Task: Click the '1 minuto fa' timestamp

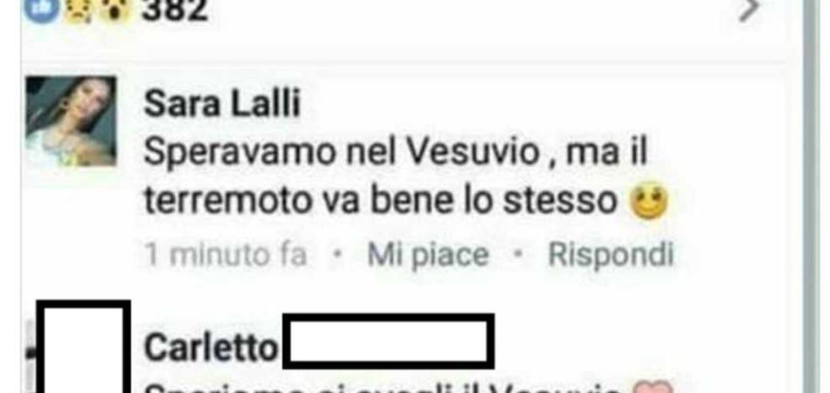Action: point(226,256)
